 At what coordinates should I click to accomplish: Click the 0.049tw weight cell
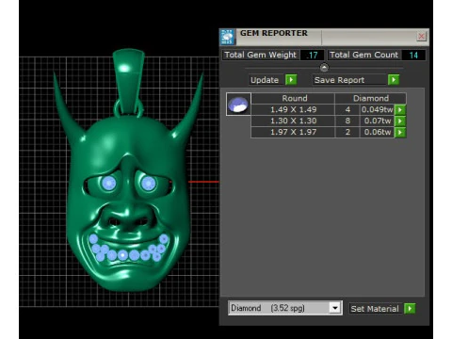377,109
